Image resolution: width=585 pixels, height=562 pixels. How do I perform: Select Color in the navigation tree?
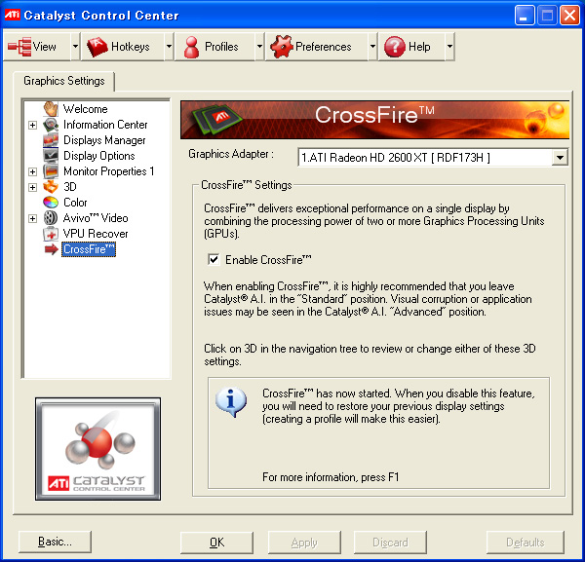click(75, 203)
